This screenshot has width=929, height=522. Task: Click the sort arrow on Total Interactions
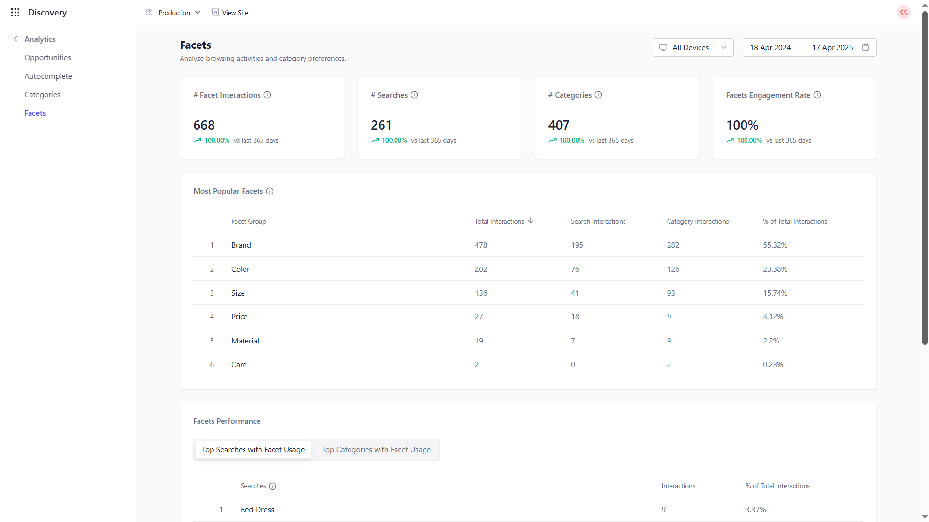(531, 221)
